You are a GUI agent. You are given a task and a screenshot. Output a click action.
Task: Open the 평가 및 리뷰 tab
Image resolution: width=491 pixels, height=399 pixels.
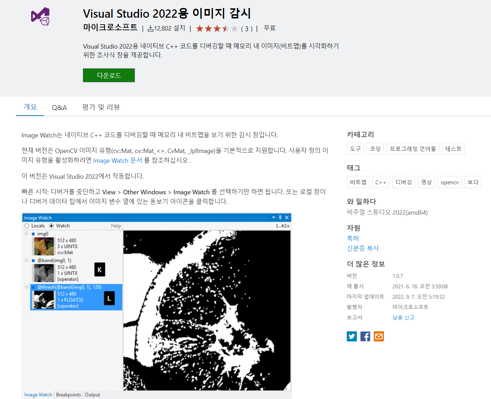coord(101,107)
